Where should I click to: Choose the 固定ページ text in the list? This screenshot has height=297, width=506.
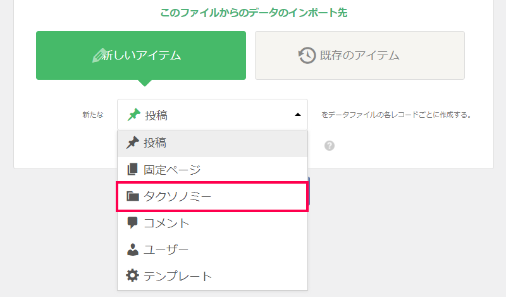click(172, 170)
